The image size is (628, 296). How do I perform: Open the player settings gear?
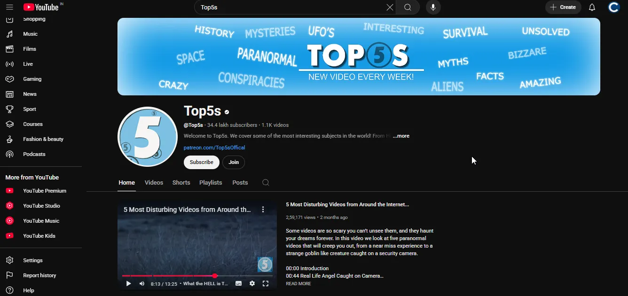point(252,283)
